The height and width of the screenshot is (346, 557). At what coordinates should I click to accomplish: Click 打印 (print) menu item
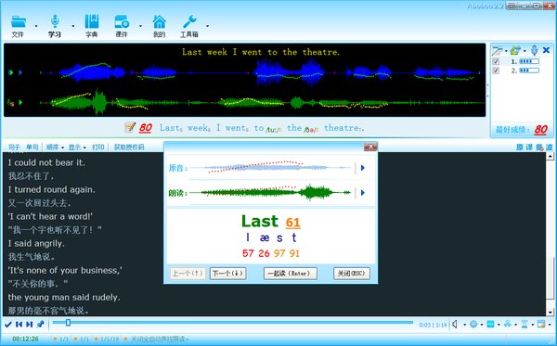pos(98,147)
